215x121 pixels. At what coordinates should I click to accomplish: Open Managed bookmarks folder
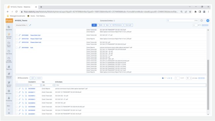click(16, 16)
